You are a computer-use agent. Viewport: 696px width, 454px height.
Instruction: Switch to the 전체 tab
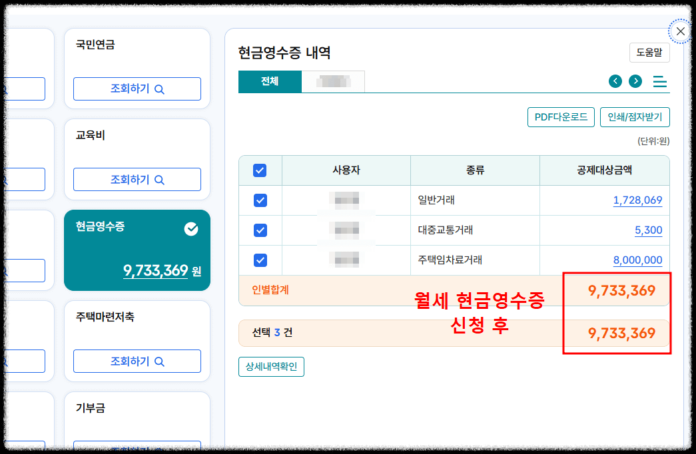click(269, 81)
